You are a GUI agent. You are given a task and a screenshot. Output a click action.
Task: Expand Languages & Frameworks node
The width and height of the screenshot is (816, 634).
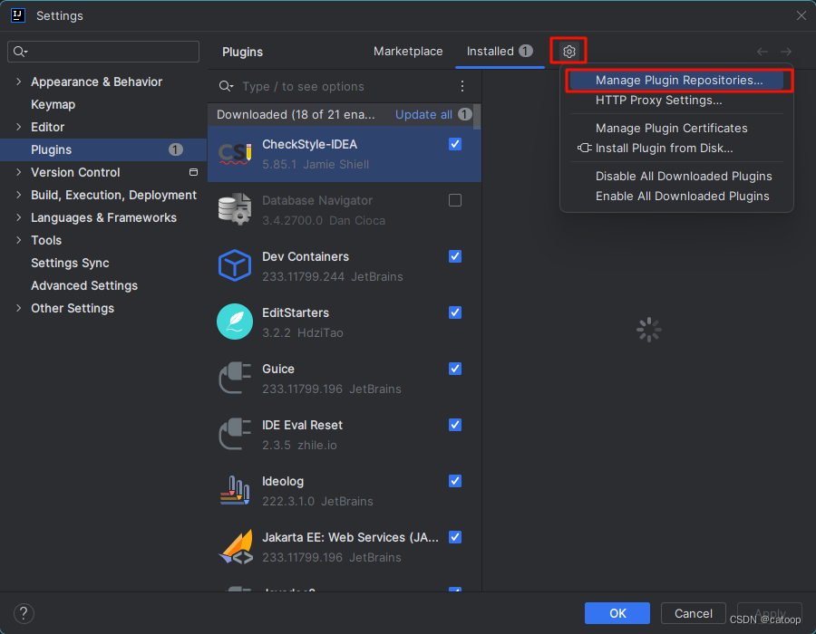19,217
